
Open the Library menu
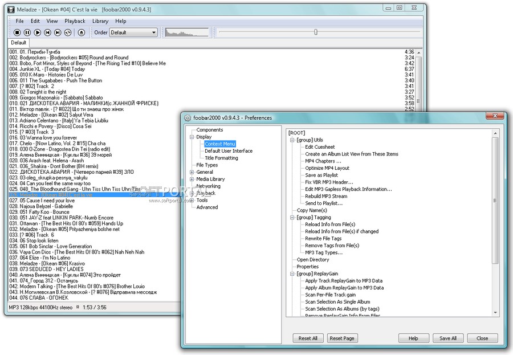pyautogui.click(x=100, y=21)
